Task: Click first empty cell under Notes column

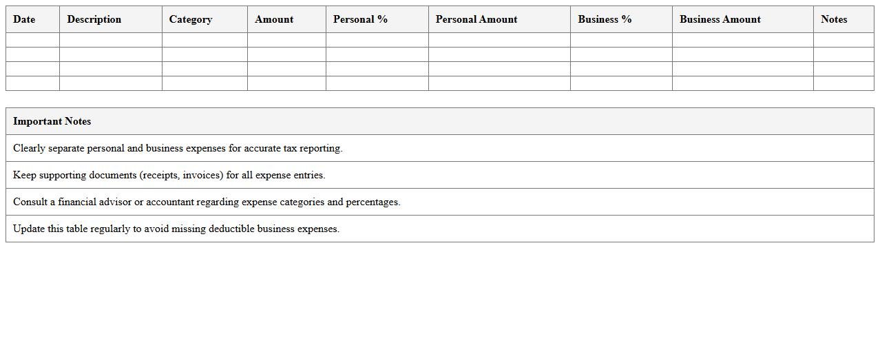Action: pyautogui.click(x=844, y=40)
